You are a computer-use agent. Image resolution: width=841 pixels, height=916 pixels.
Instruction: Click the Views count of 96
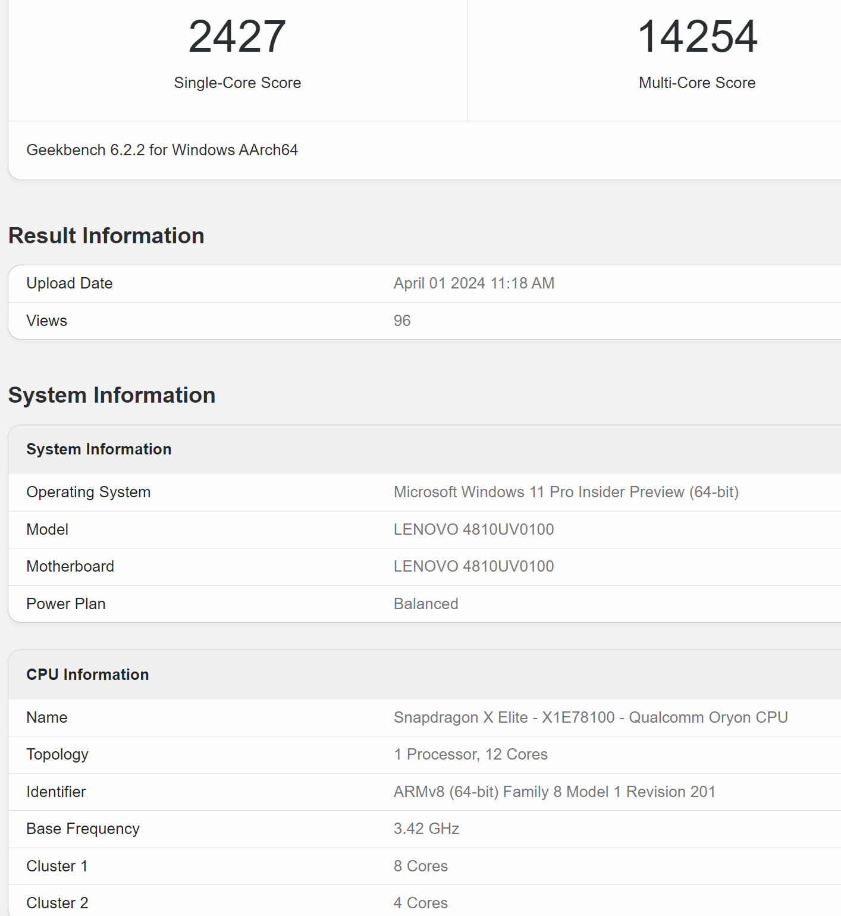coord(402,321)
